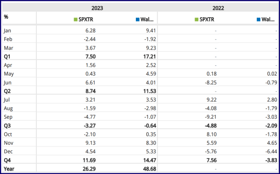Viewport: 280px width, 174px height.
Task: Click the 3.67 value in Mar
Action: click(90, 48)
